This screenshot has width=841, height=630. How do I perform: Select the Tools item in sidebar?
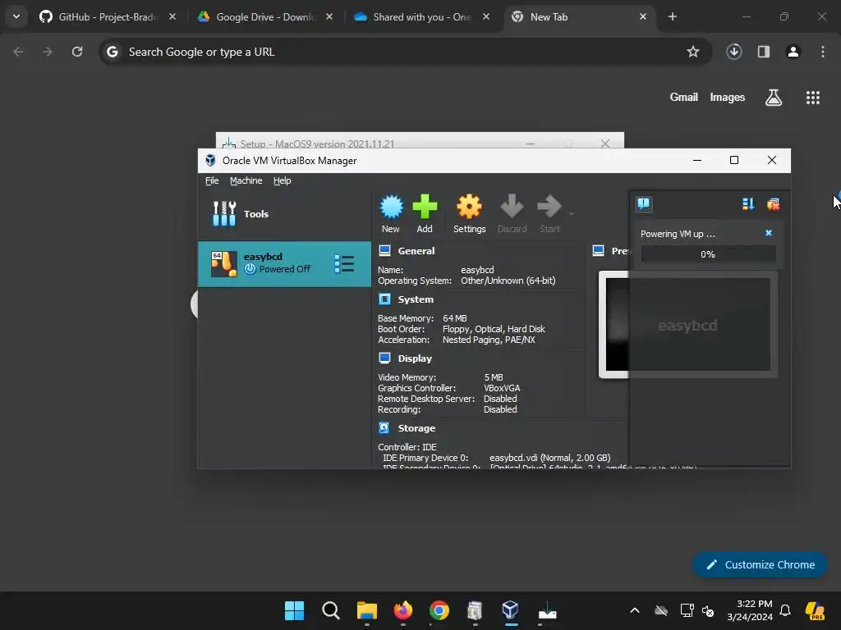click(x=284, y=214)
